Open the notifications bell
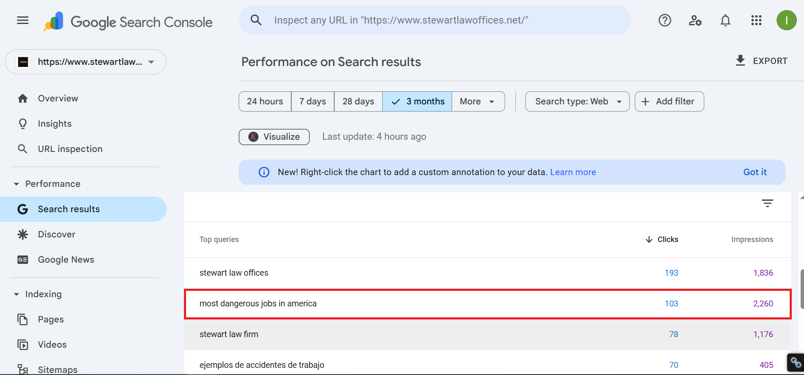804x375 pixels. 725,20
